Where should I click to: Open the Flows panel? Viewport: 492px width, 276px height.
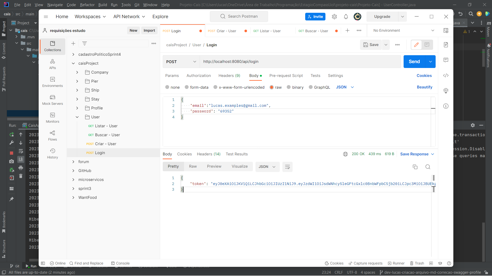tap(52, 135)
